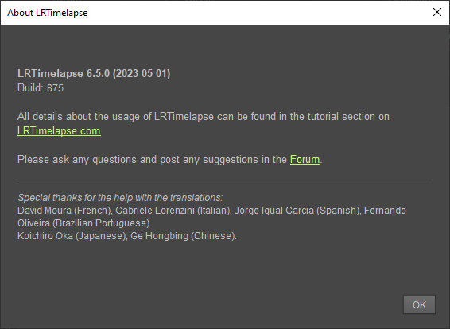Click the Gabriele Lorenzini (Italian) credit
Viewport: 450px width, 329px height.
pyautogui.click(x=173, y=211)
